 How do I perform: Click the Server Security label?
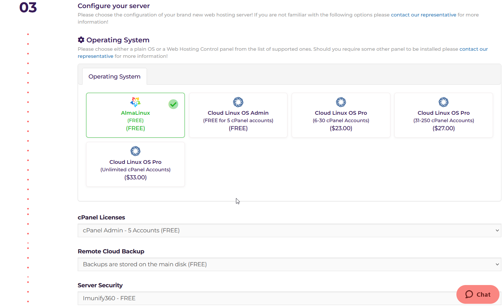pyautogui.click(x=100, y=285)
